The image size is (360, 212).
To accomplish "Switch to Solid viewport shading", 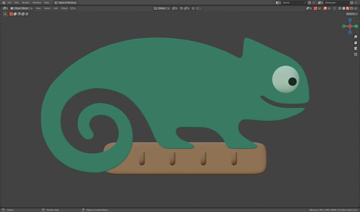I will (344, 8).
